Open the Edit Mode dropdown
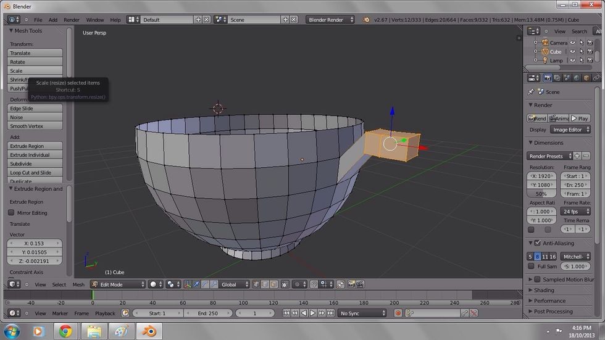 pyautogui.click(x=118, y=284)
